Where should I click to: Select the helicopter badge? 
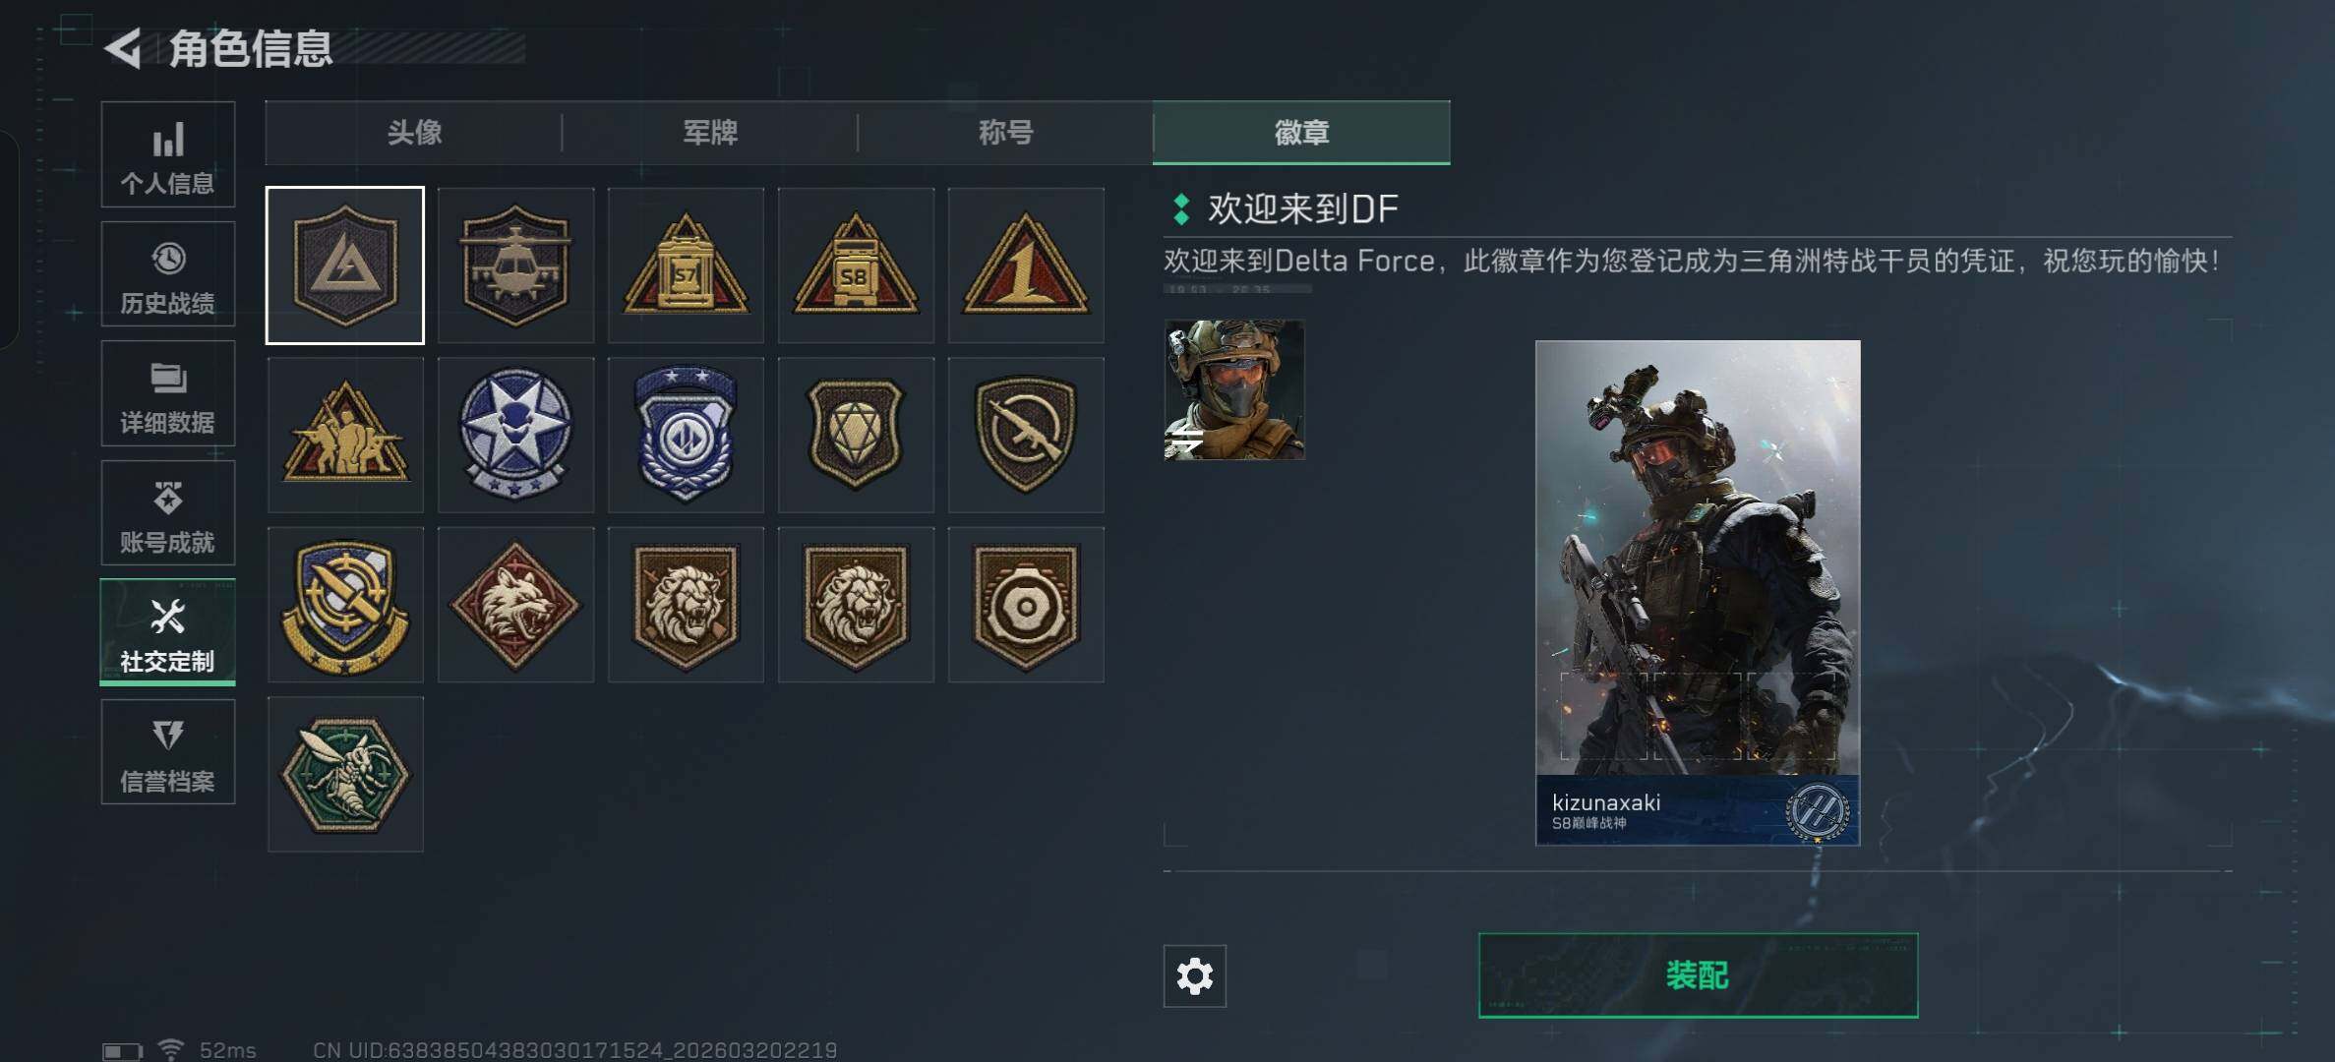pos(515,265)
